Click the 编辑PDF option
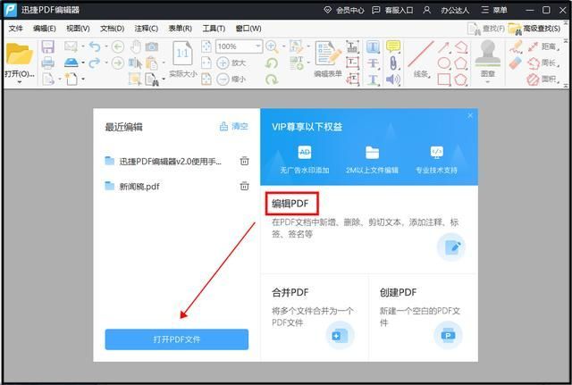The width and height of the screenshot is (572, 385). (290, 204)
